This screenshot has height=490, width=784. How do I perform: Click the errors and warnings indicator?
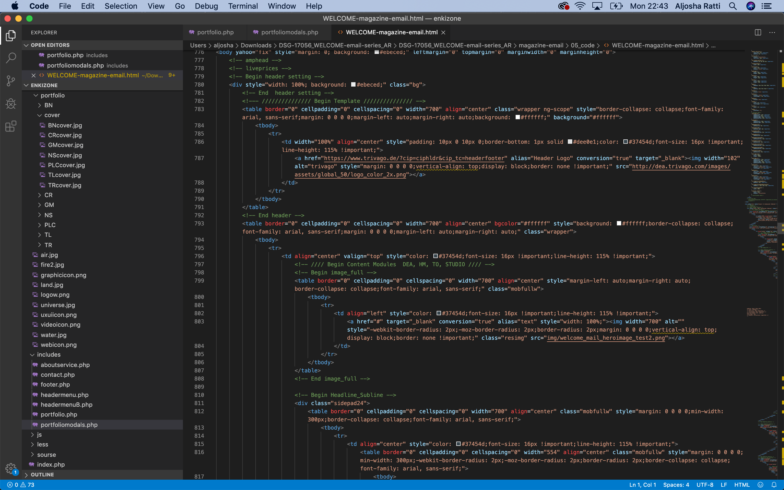pyautogui.click(x=18, y=484)
